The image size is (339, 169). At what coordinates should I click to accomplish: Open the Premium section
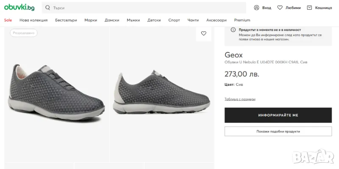242,20
